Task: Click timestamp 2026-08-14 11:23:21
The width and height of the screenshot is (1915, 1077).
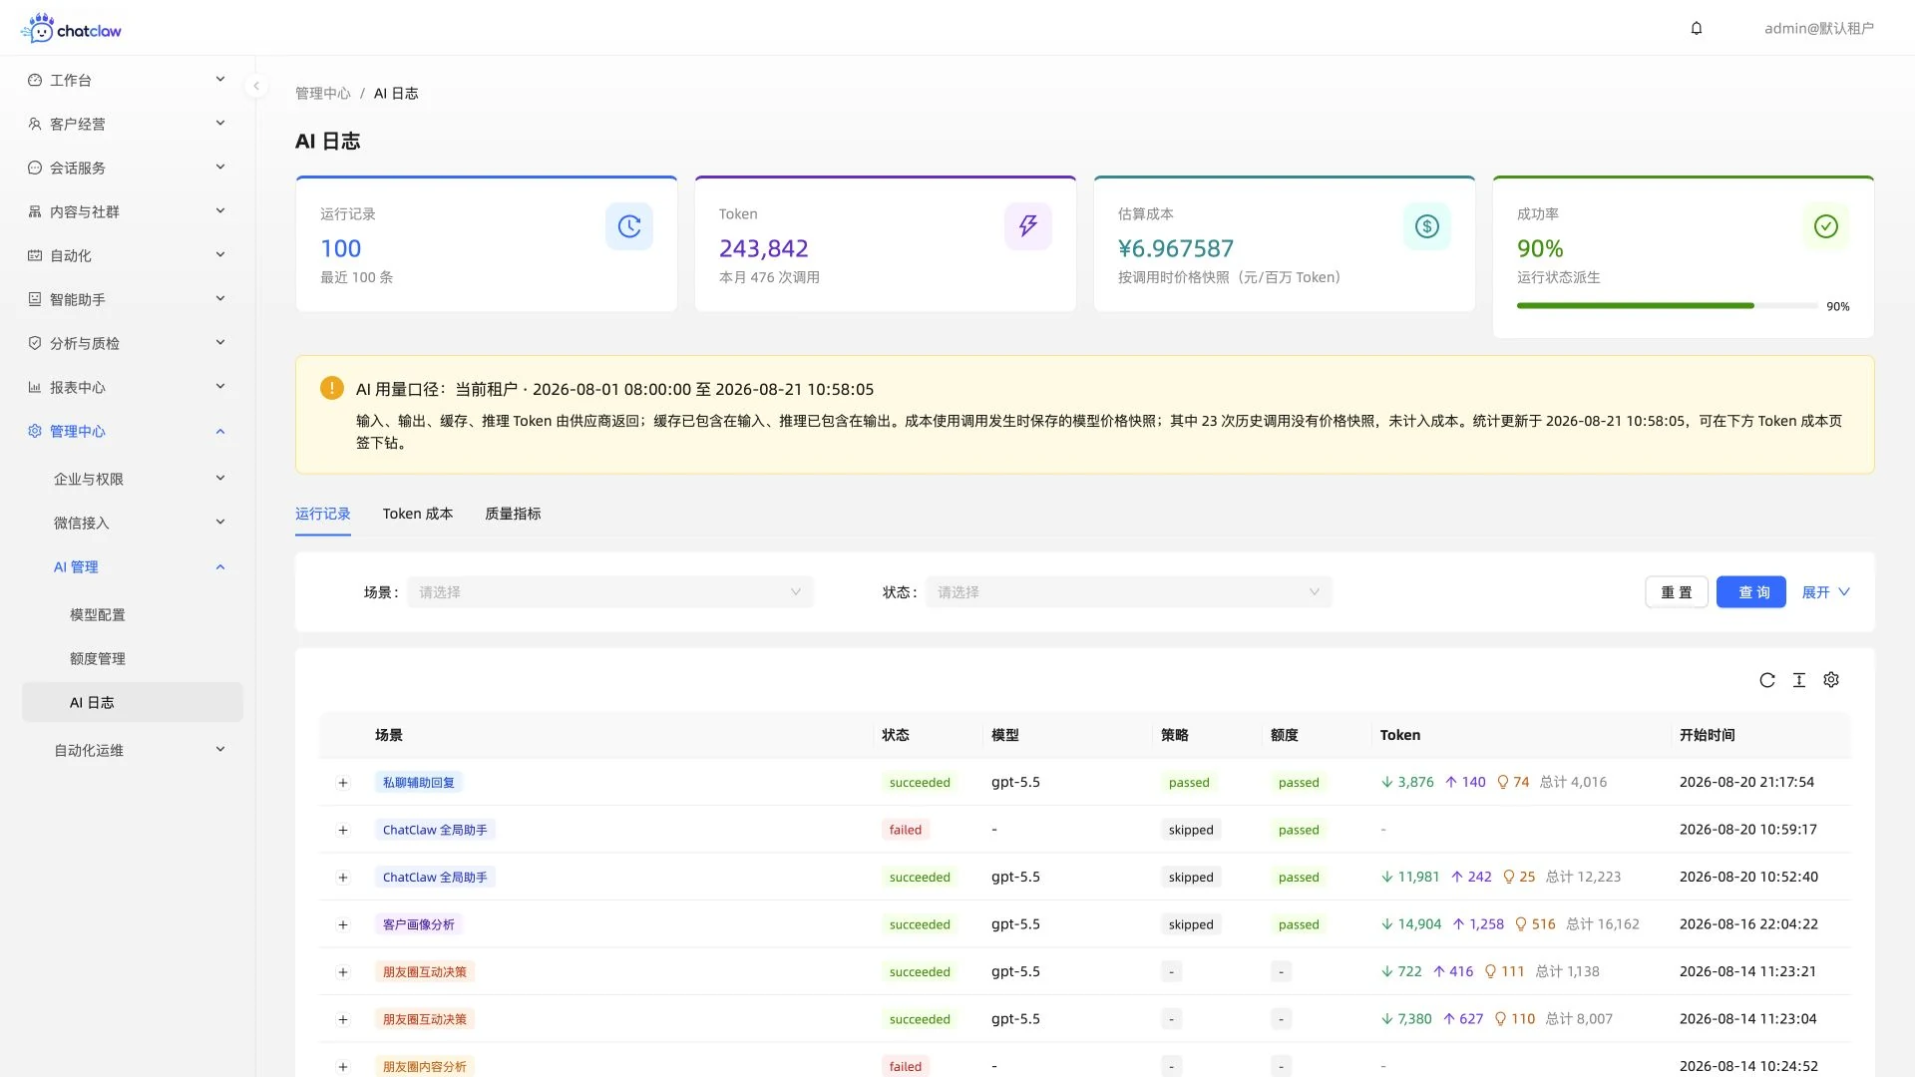Action: pyautogui.click(x=1748, y=971)
